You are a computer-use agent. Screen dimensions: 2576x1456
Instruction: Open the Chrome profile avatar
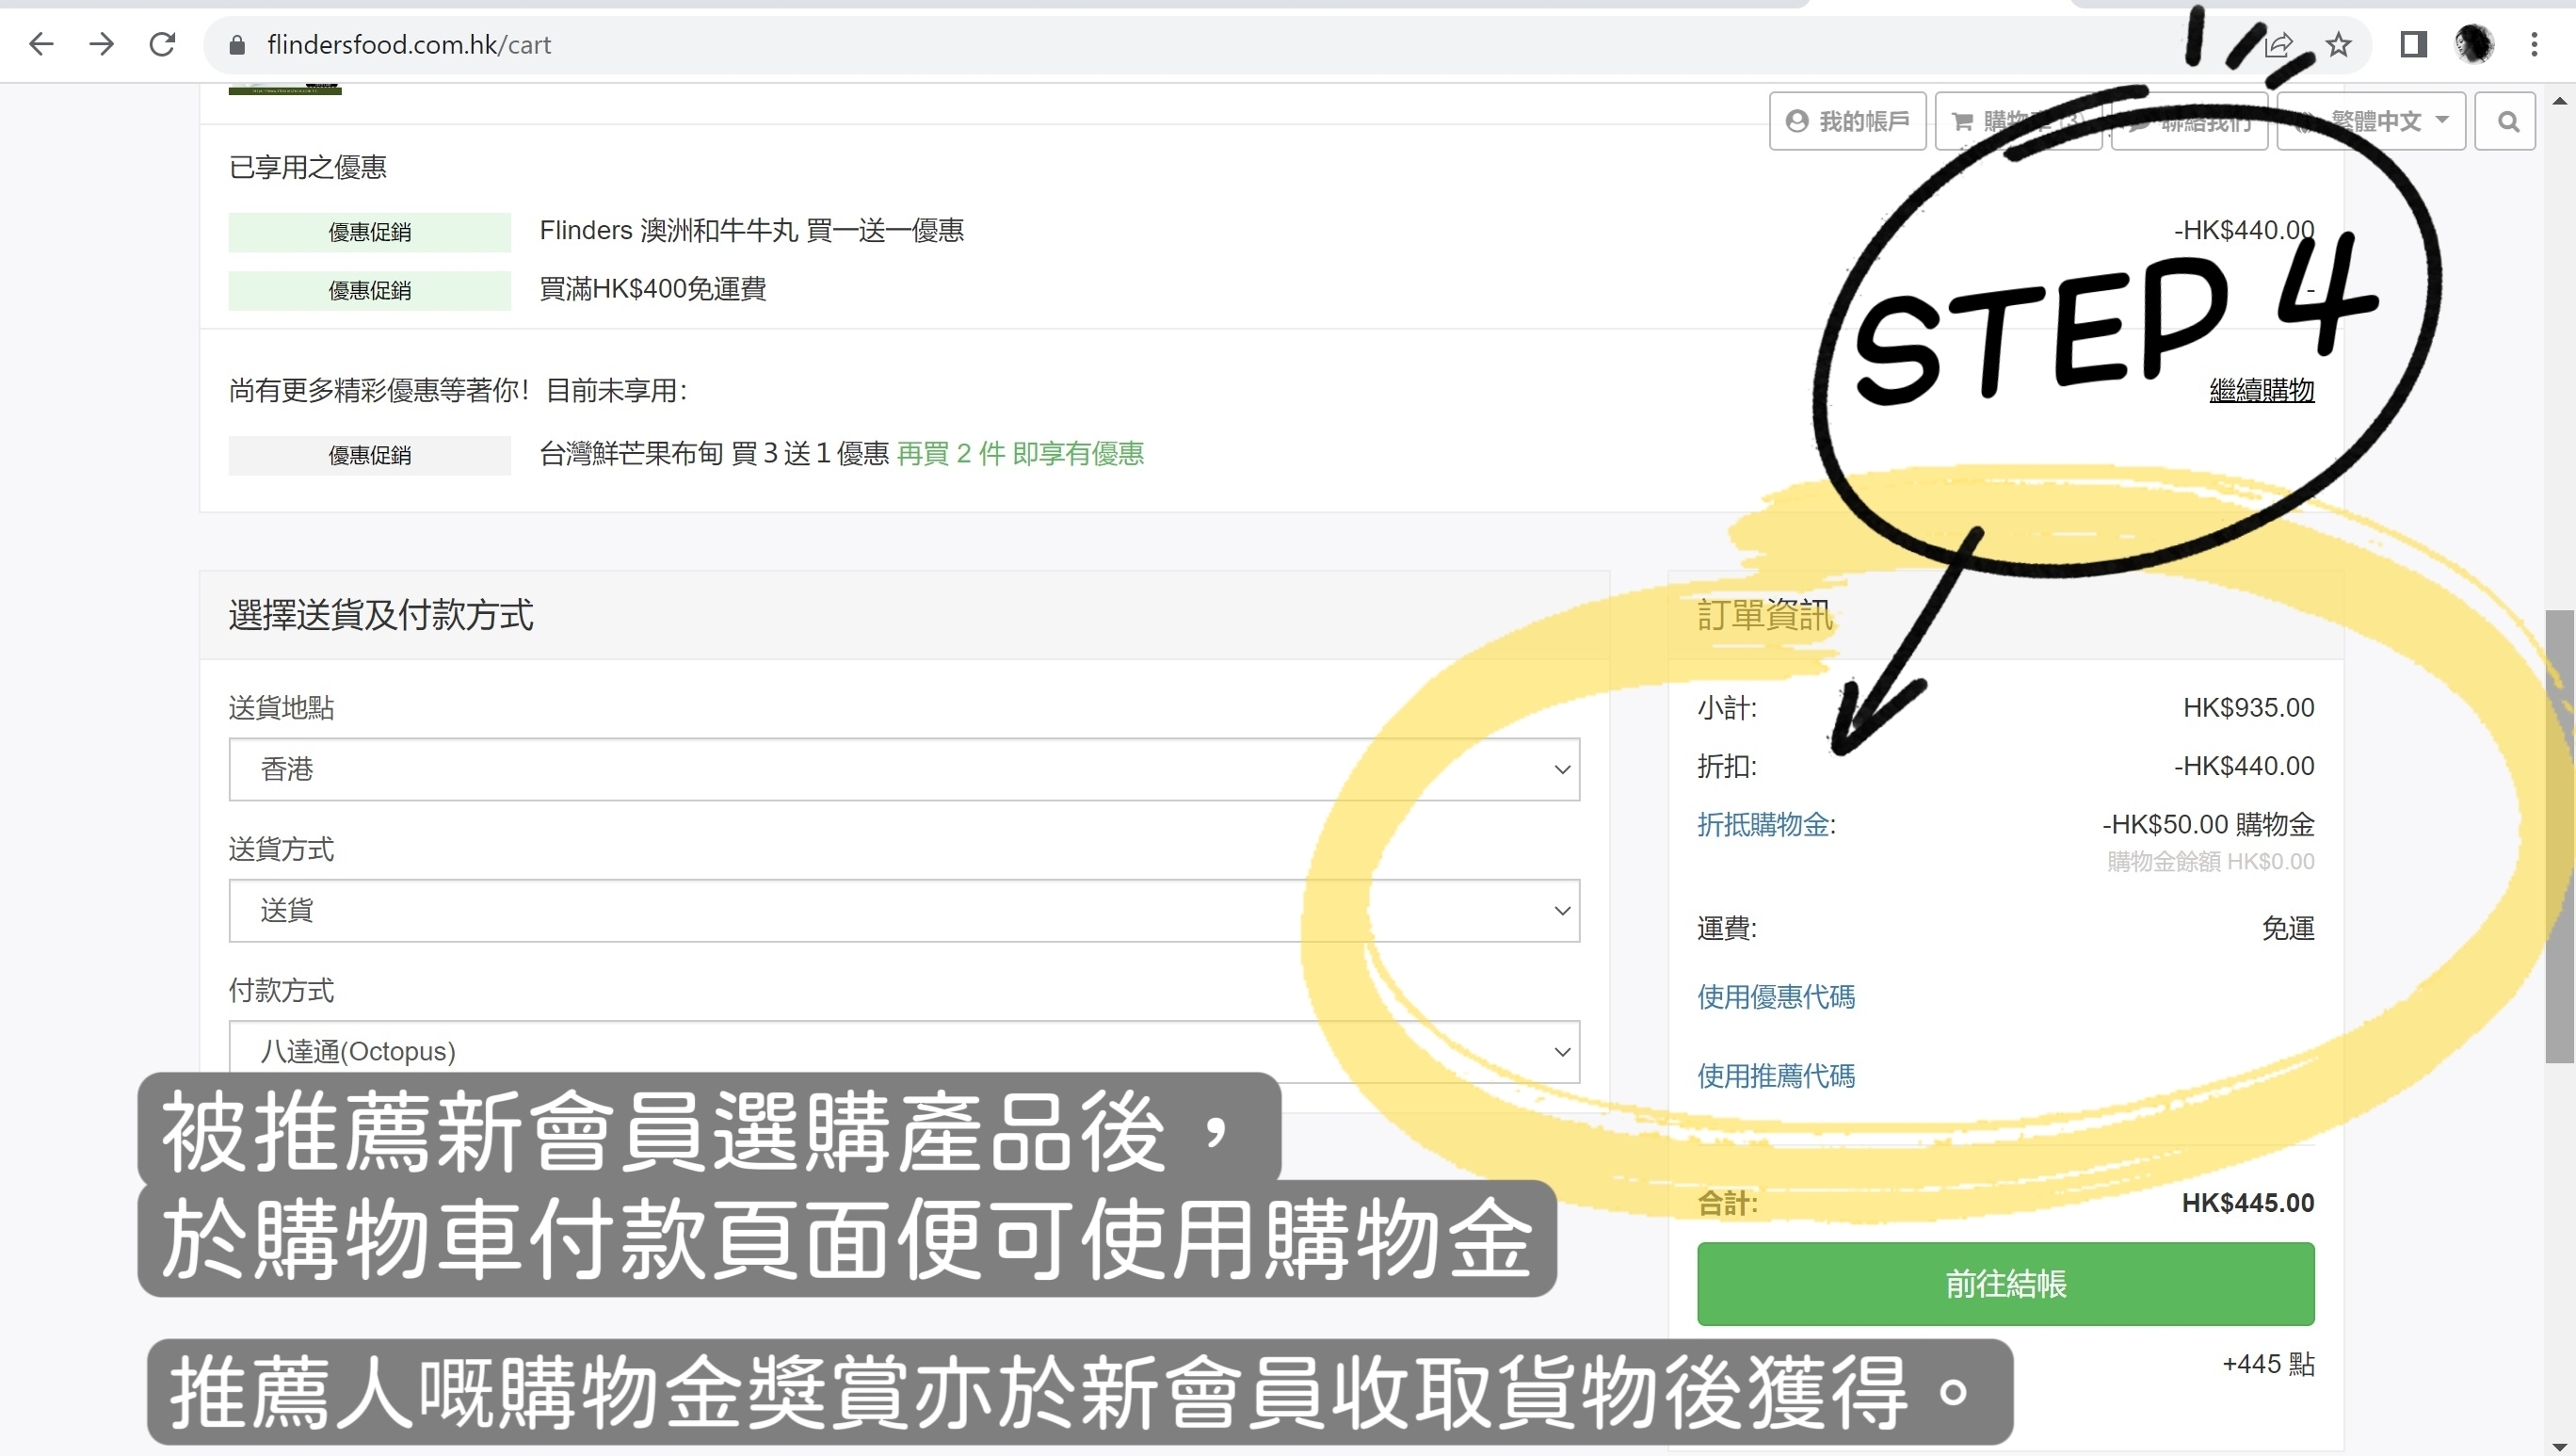tap(2474, 44)
